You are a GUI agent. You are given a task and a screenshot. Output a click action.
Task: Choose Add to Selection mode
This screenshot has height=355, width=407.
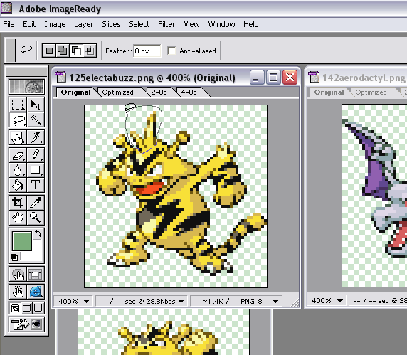tap(63, 51)
